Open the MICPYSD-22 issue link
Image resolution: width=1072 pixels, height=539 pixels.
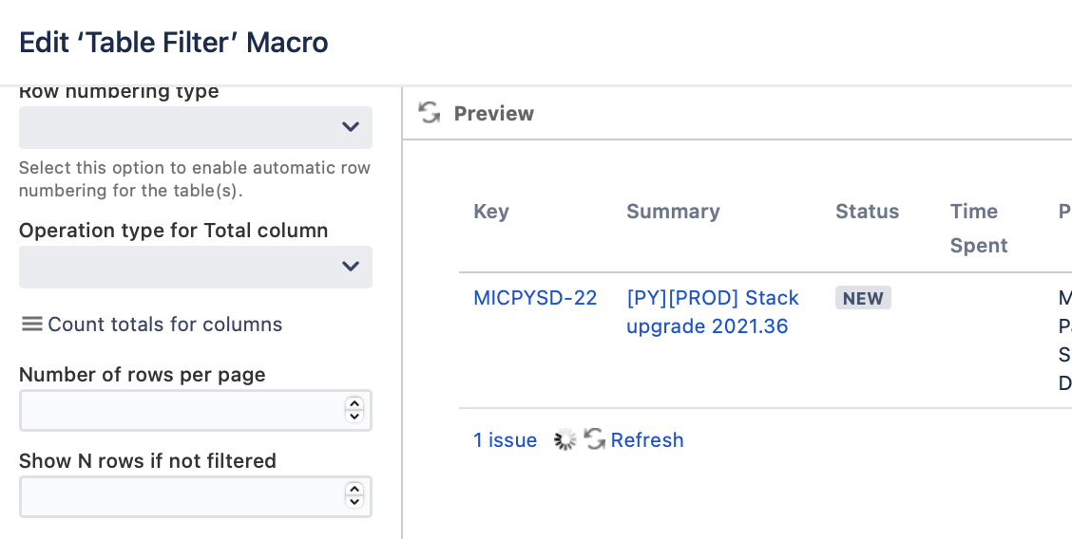pos(535,298)
